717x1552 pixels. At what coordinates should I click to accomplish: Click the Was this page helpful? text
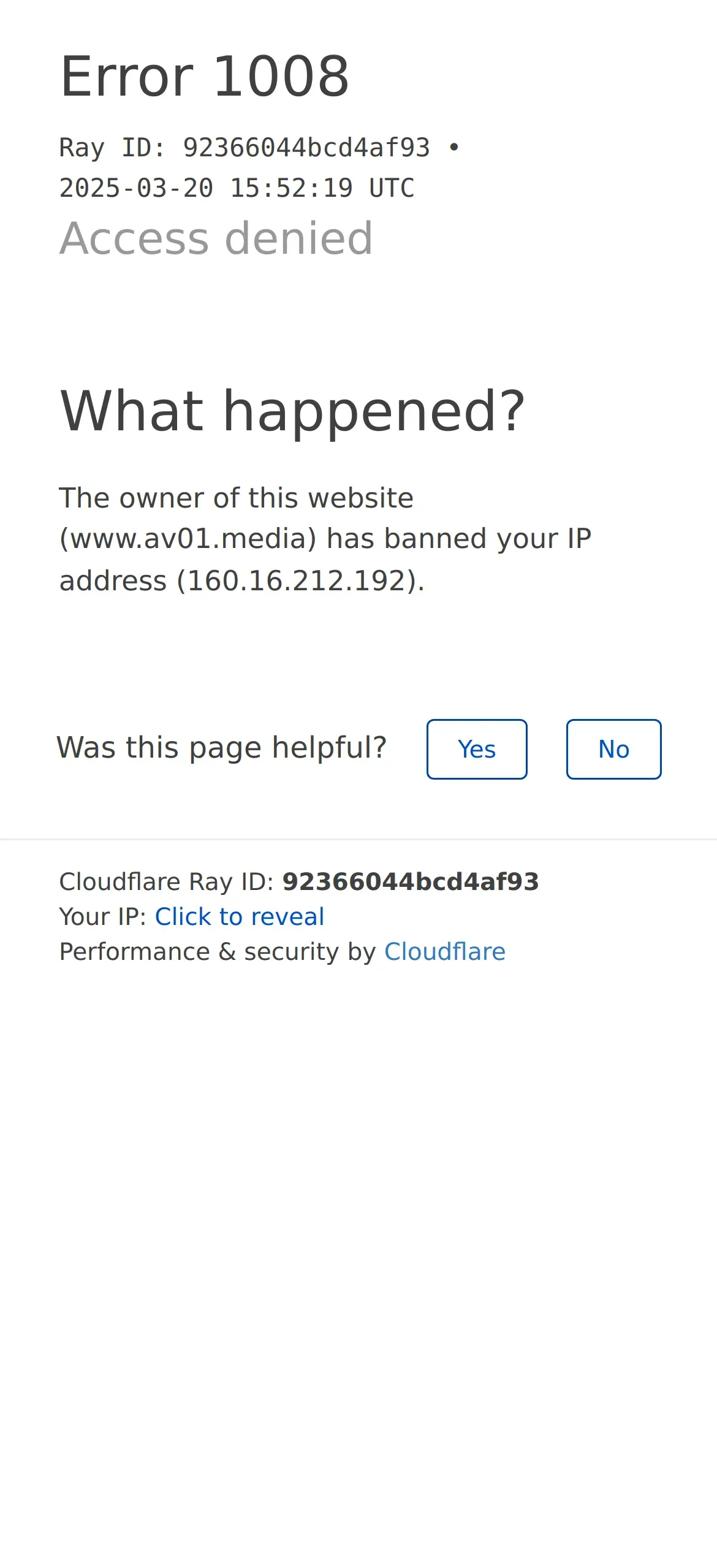click(x=222, y=748)
